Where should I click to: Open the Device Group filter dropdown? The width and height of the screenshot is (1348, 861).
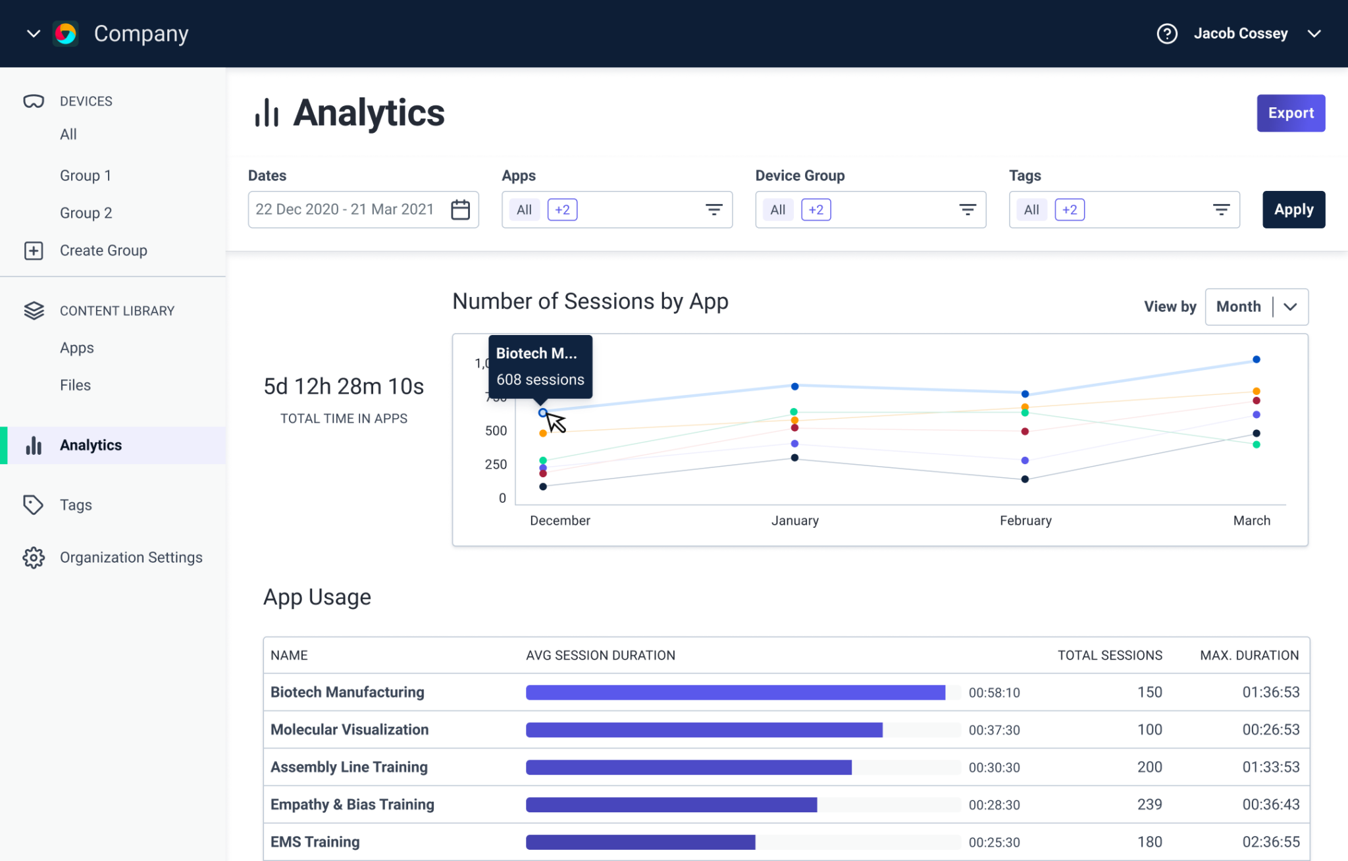967,209
